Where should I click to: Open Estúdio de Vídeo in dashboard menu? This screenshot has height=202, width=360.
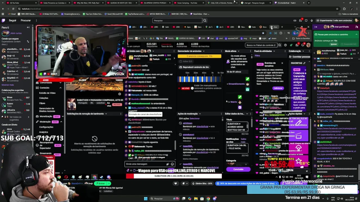(x=47, y=93)
